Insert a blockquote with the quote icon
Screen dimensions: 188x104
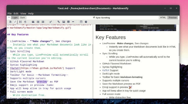(x=33, y=22)
